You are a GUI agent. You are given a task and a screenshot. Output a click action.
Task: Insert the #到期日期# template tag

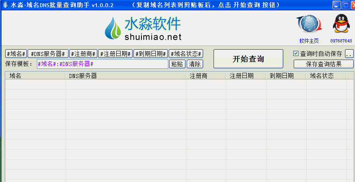coord(150,54)
